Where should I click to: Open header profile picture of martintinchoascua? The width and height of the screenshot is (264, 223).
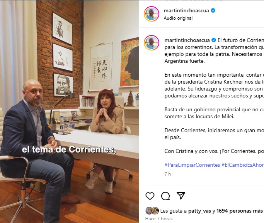pyautogui.click(x=152, y=14)
